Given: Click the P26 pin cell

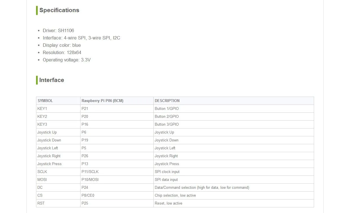Looking at the screenshot, I should pos(85,156).
